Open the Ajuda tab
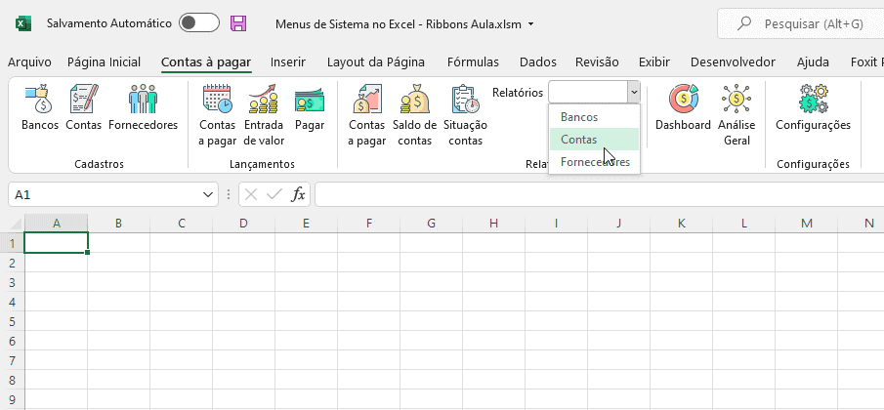This screenshot has height=410, width=884. (x=813, y=62)
